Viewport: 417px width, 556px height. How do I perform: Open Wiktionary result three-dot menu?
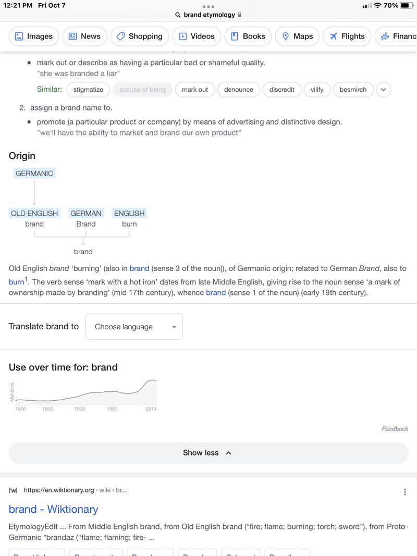tap(404, 492)
